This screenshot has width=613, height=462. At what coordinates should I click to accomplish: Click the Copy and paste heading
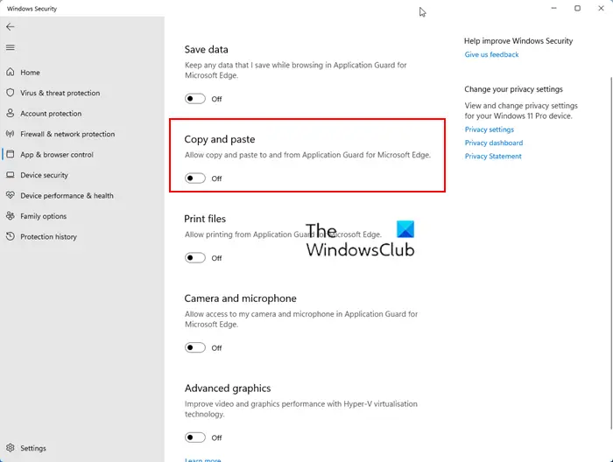click(219, 139)
